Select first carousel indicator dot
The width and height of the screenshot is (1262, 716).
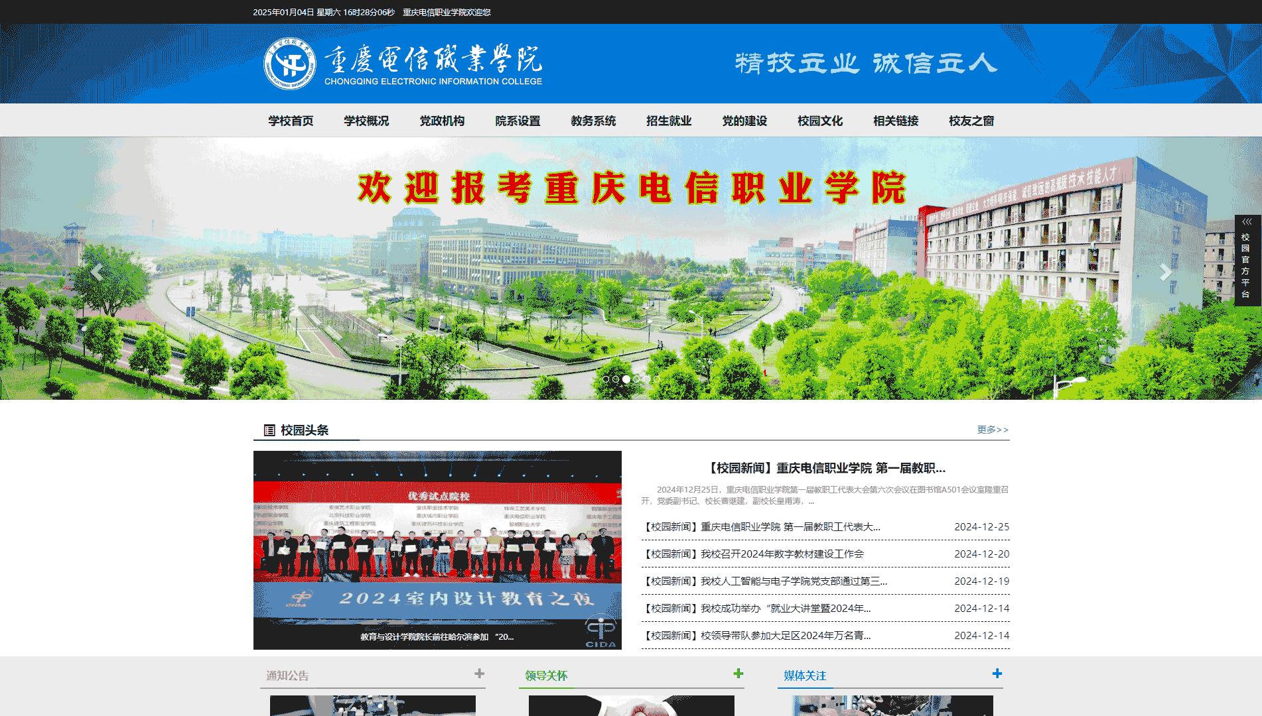pyautogui.click(x=606, y=379)
